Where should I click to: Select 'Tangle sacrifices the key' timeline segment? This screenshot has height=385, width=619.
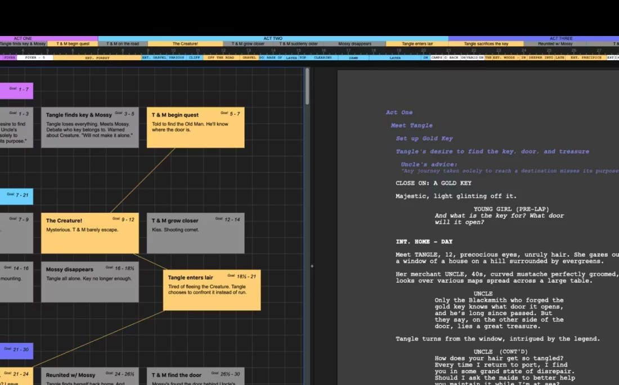pos(486,44)
